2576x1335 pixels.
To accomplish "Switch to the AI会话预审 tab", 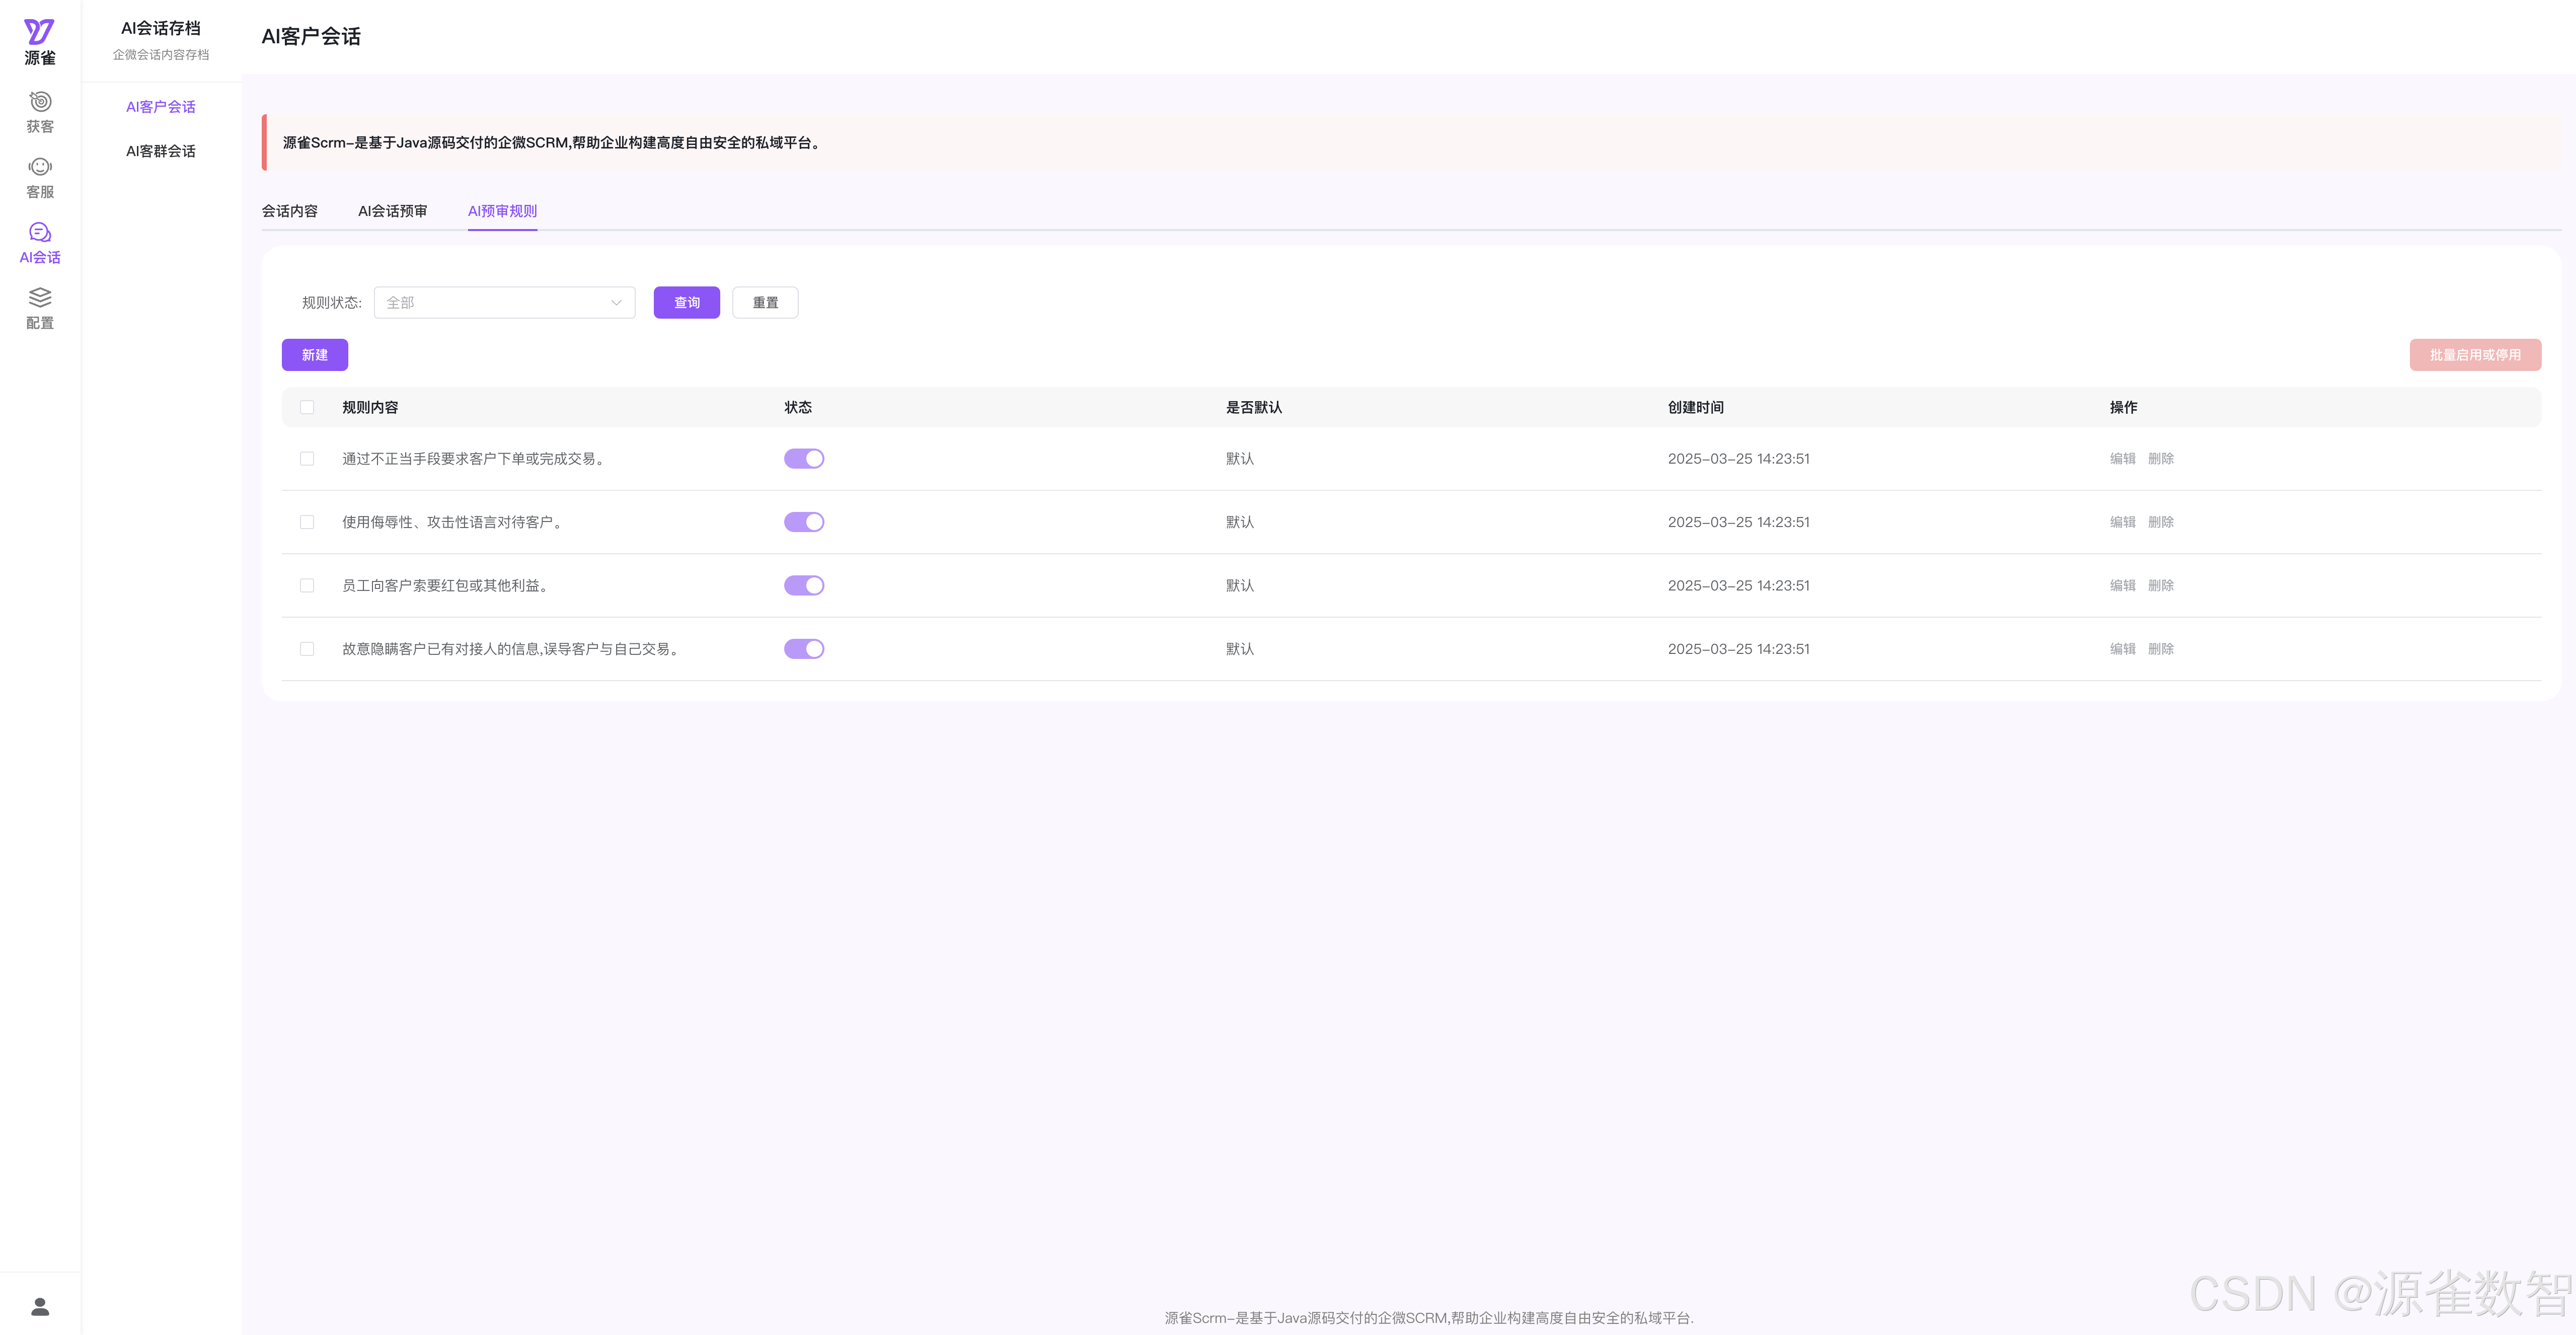I will (x=392, y=211).
